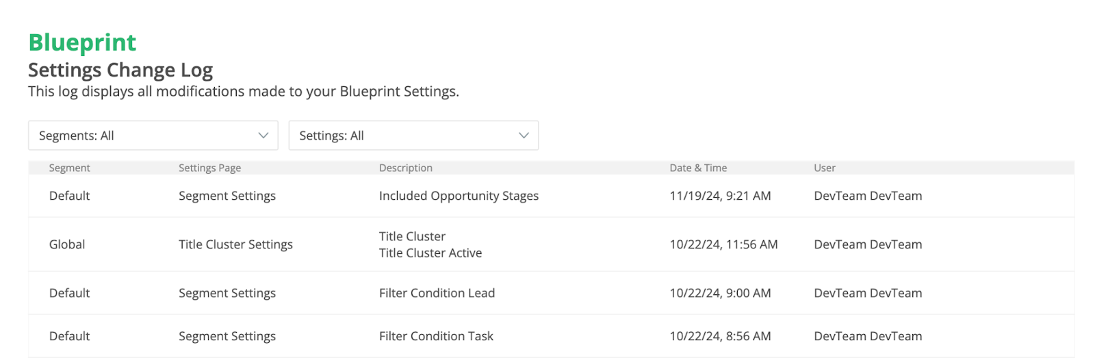Open the Segments: All dropdown
The width and height of the screenshot is (1095, 358).
tap(153, 136)
